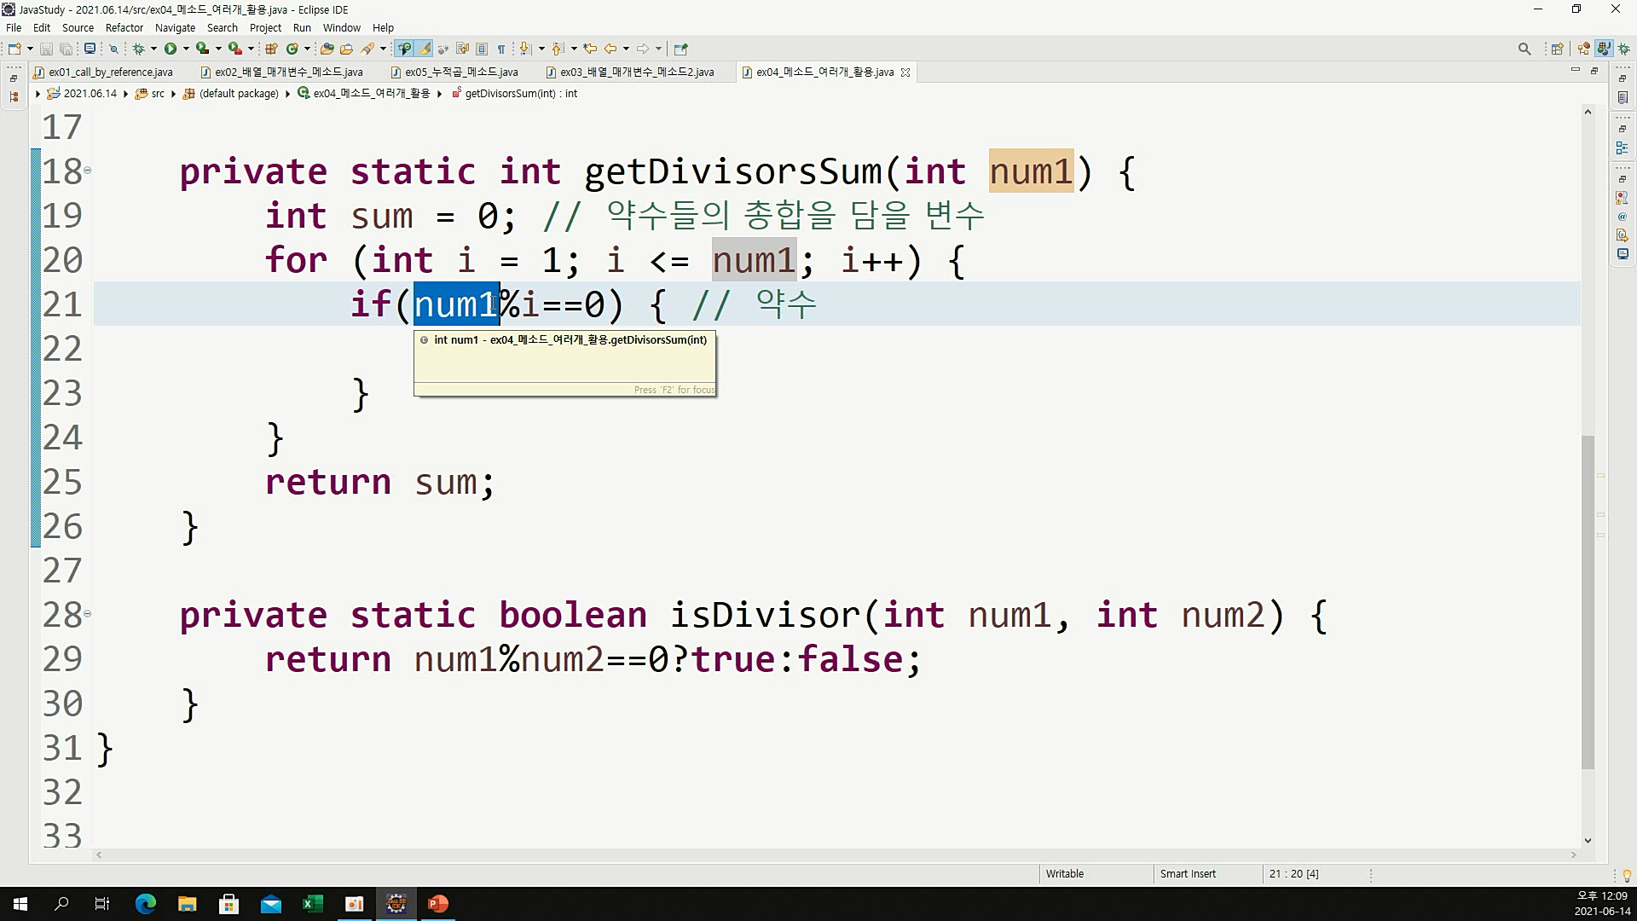This screenshot has height=921, width=1637.
Task: Click the Debug bug icon
Action: point(138,49)
